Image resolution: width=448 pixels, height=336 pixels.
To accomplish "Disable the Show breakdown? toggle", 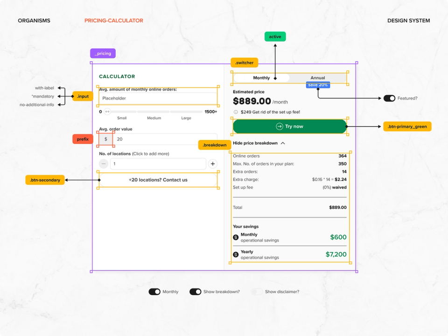I will 196,291.
